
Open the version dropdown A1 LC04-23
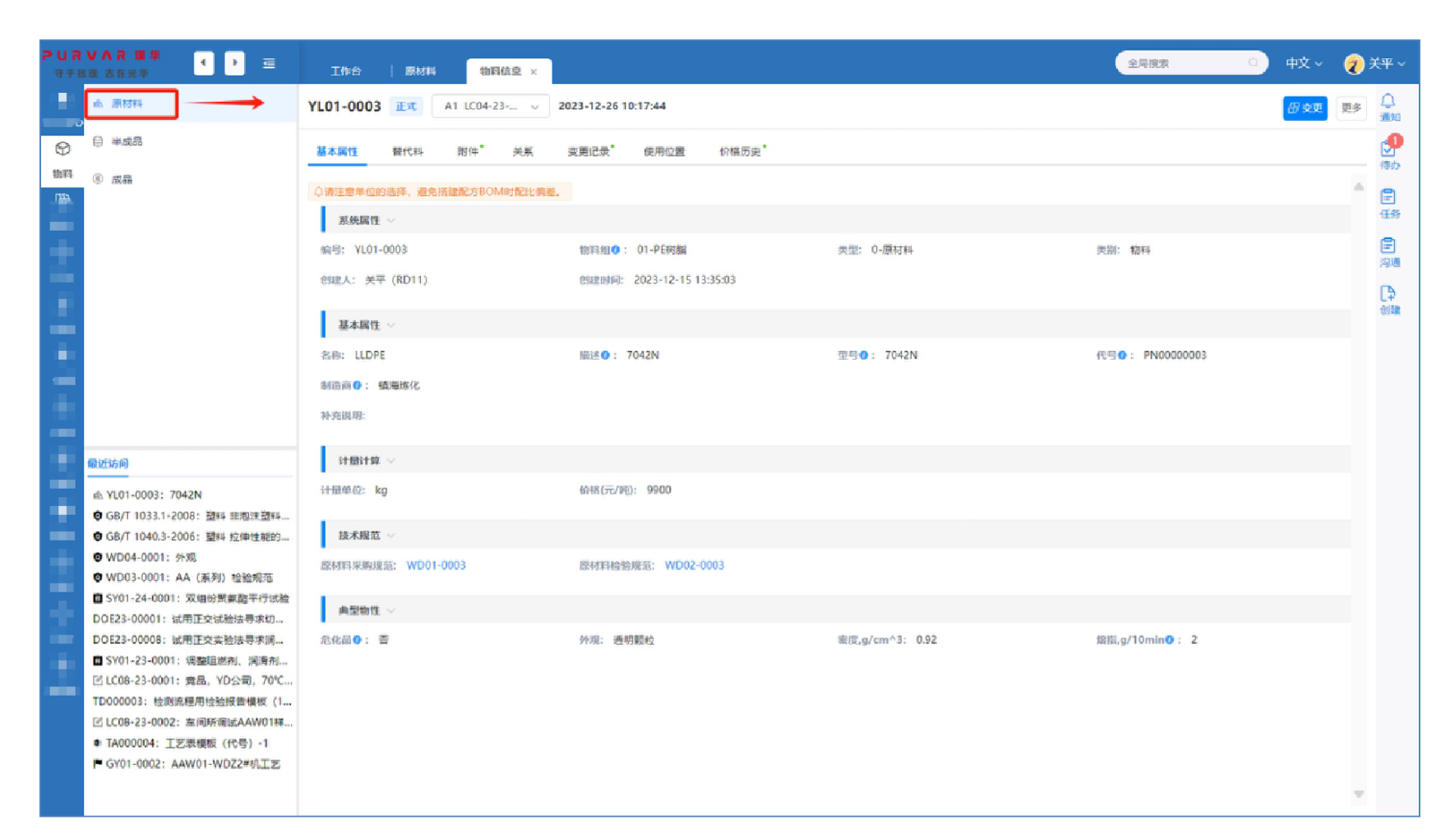coord(490,107)
